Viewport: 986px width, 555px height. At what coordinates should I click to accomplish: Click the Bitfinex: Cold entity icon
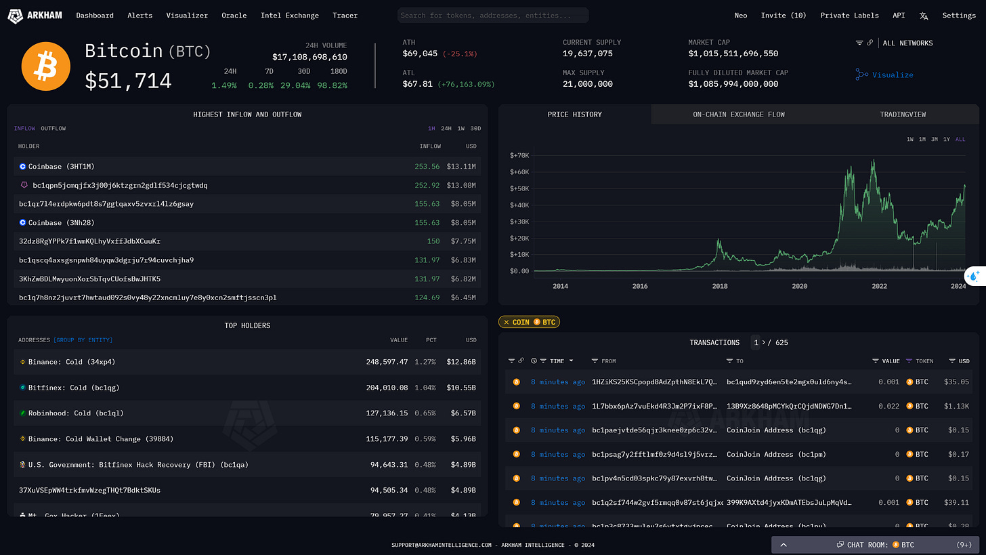[x=22, y=388]
